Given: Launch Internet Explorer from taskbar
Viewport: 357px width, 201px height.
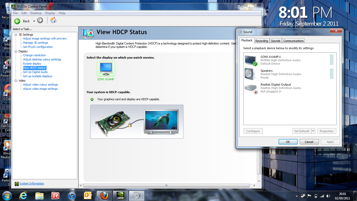Looking at the screenshot, I should [24, 196].
